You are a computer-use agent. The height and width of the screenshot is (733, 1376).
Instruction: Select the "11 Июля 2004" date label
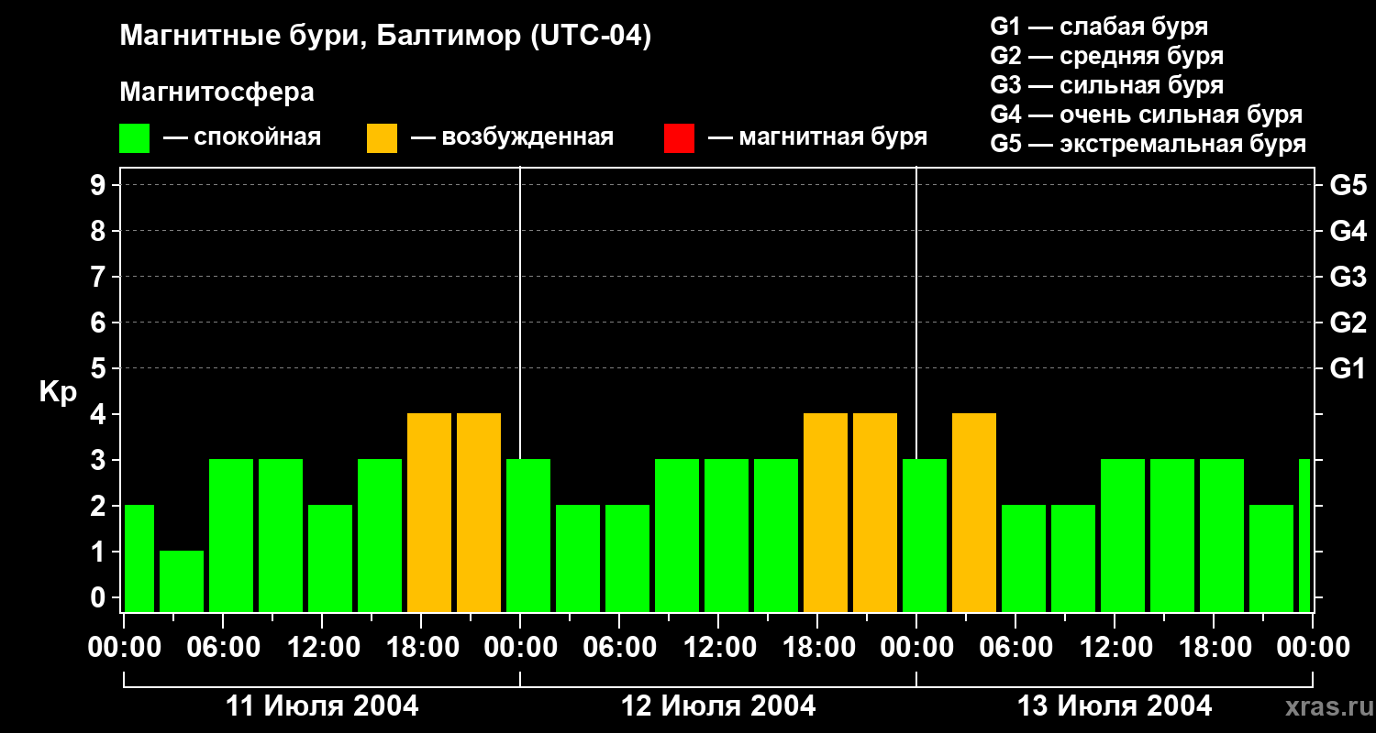322,706
